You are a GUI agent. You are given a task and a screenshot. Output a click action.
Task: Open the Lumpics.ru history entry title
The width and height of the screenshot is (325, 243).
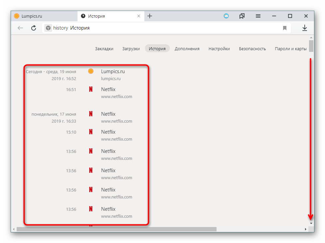click(x=113, y=71)
